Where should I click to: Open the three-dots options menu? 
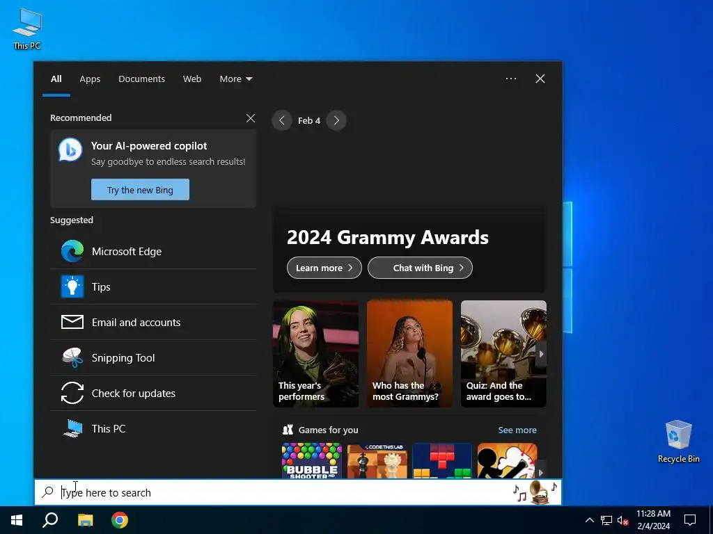click(x=510, y=79)
